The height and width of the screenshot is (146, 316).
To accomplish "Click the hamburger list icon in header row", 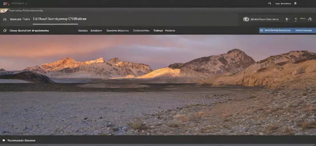I will click(5, 19).
